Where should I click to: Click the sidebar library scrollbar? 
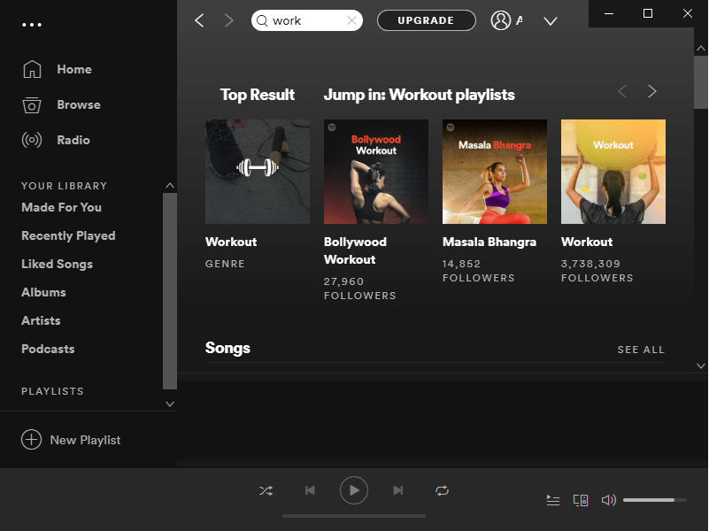pyautogui.click(x=170, y=291)
